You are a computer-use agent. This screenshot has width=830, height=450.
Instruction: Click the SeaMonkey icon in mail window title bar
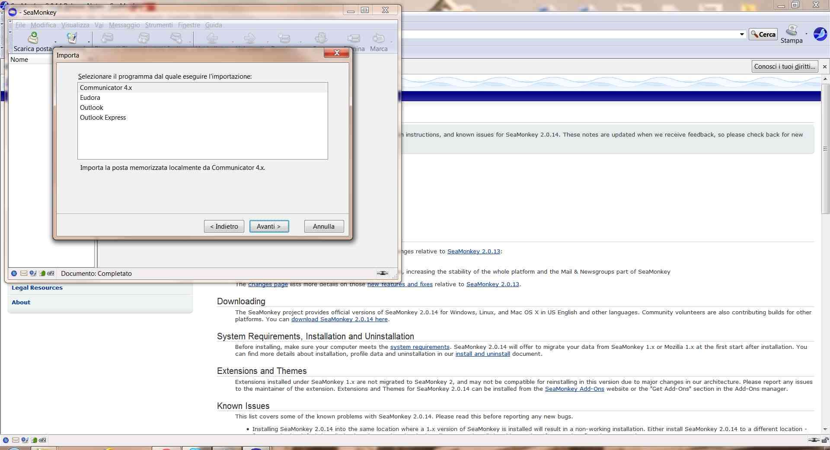click(13, 12)
